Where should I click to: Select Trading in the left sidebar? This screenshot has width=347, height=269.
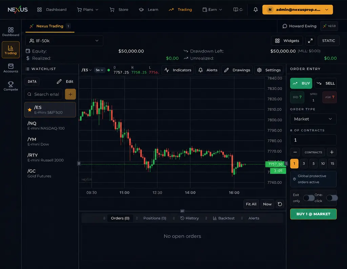click(11, 50)
